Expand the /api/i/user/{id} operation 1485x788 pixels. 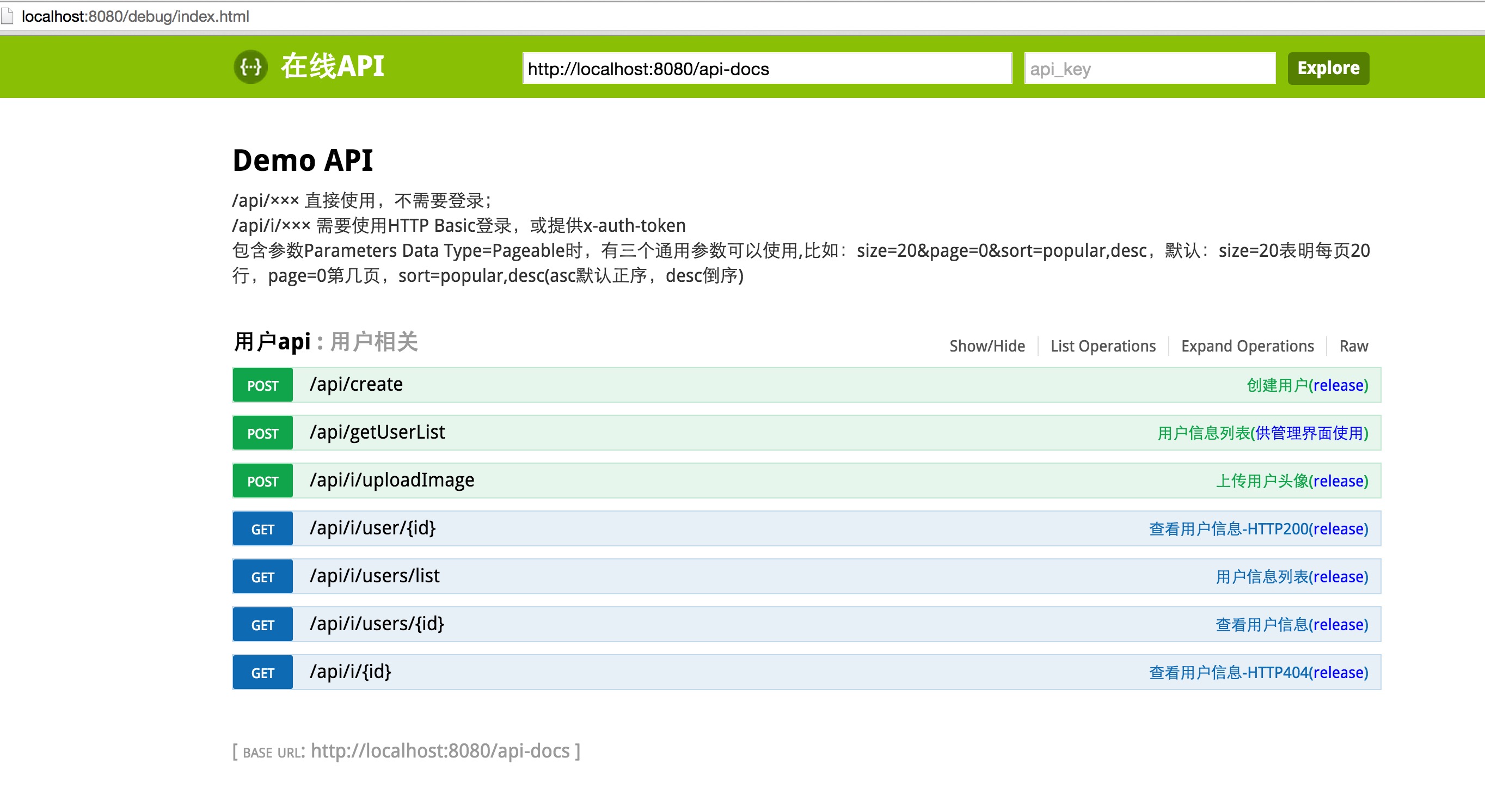coord(372,528)
